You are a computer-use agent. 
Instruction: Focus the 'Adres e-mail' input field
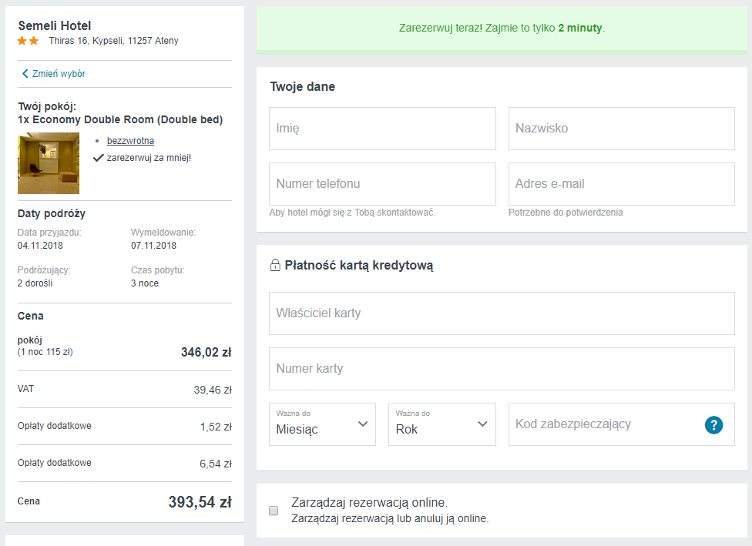click(621, 184)
